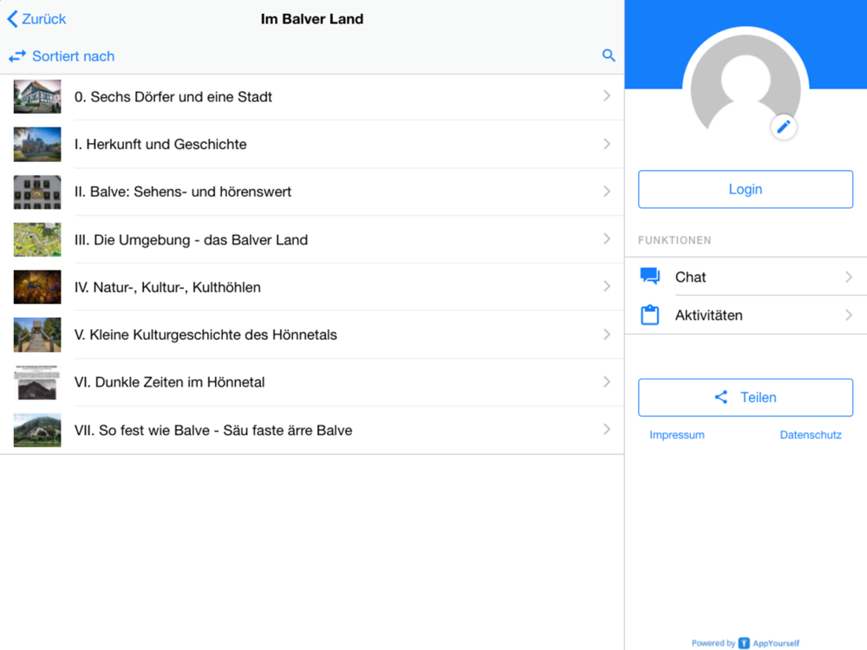Click the Balve Sehens- und hörenswert thumbnail

(x=37, y=192)
